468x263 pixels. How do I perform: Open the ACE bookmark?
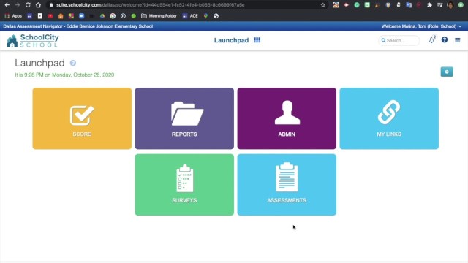pos(190,16)
